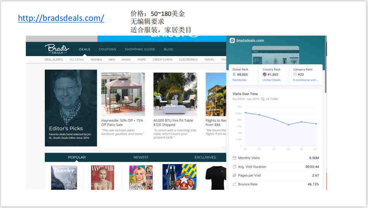Click the 2.67 pages per visit value
Image resolution: width=368 pixels, height=208 pixels.
coord(316,175)
